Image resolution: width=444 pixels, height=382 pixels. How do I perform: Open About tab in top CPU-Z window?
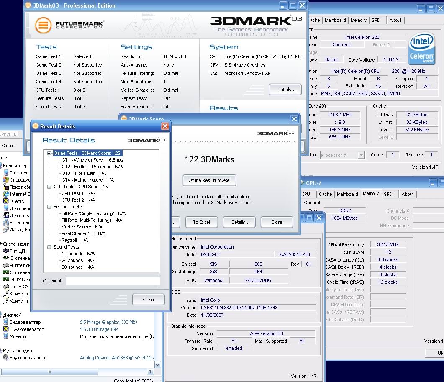coord(395,20)
